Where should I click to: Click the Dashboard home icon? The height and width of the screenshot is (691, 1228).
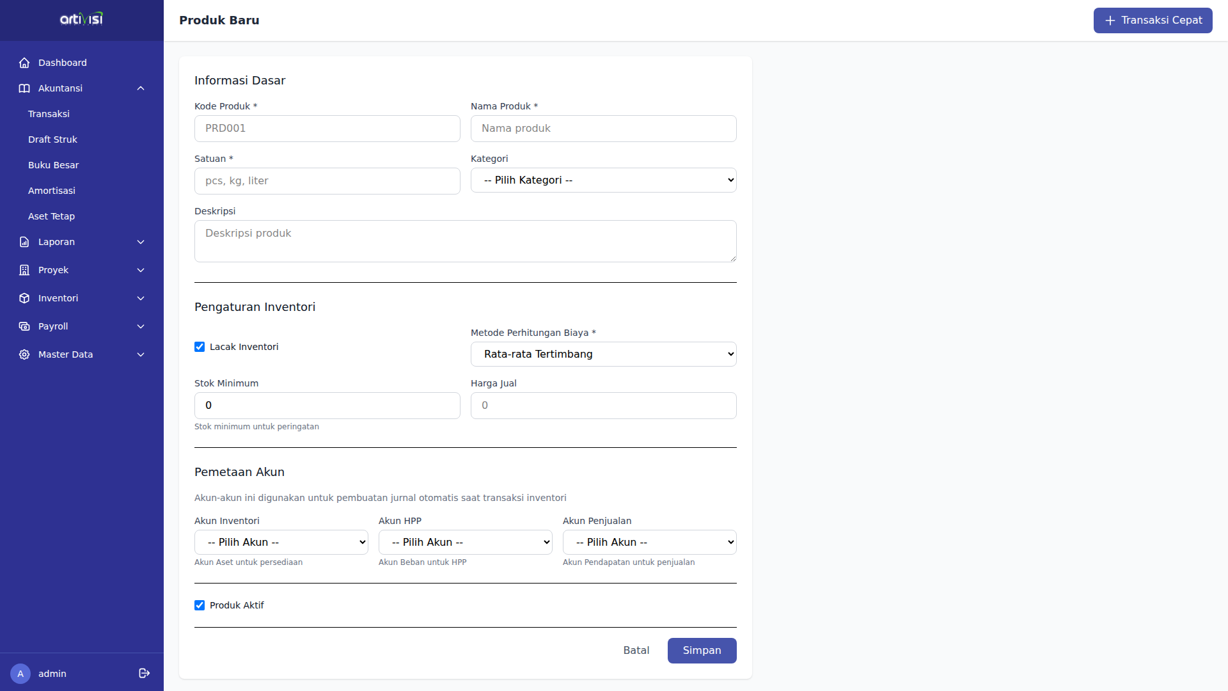pos(24,63)
